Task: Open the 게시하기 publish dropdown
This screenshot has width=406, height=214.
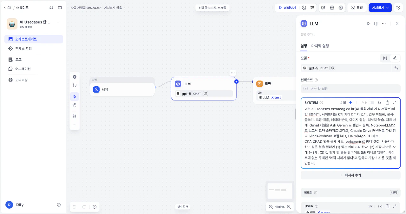Action: coord(380,8)
